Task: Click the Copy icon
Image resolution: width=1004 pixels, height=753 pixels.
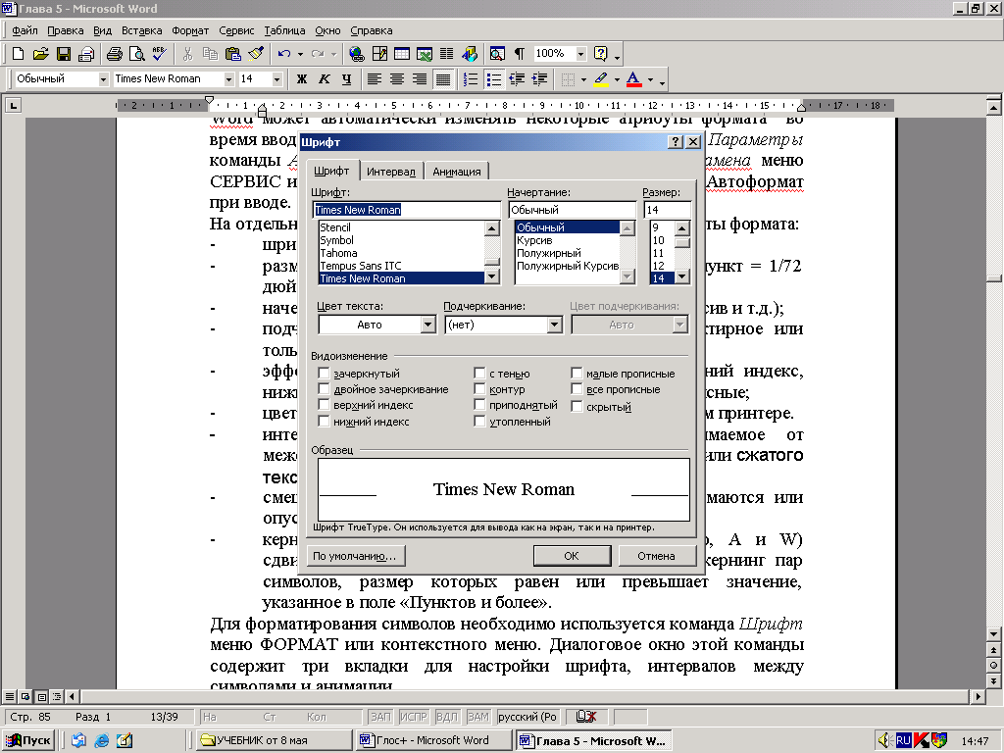Action: tap(210, 54)
